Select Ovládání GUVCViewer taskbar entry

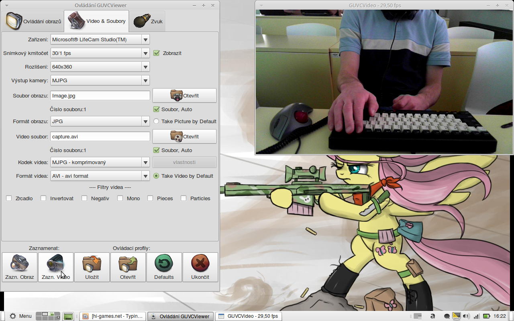click(180, 316)
